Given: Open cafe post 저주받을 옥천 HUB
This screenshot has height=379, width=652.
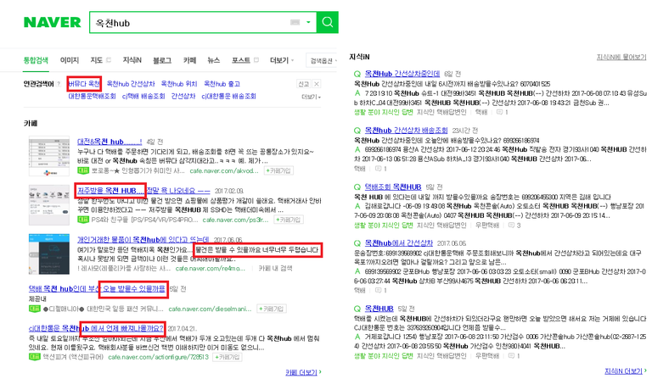Looking at the screenshot, I should click(143, 191).
